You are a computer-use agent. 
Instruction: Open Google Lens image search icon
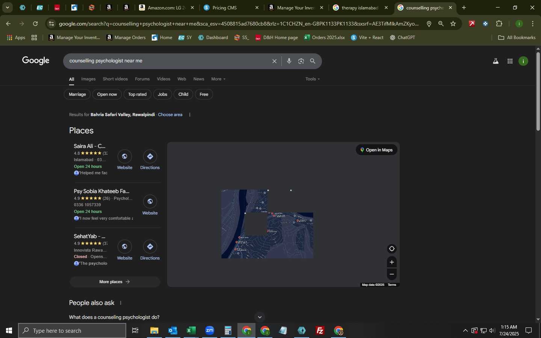(x=301, y=61)
